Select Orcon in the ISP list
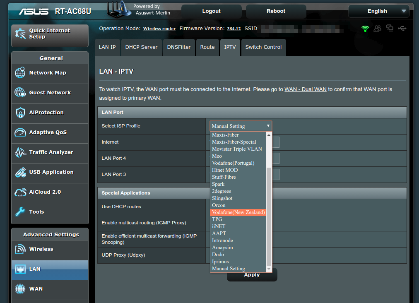Image resolution: width=419 pixels, height=303 pixels. click(238, 205)
